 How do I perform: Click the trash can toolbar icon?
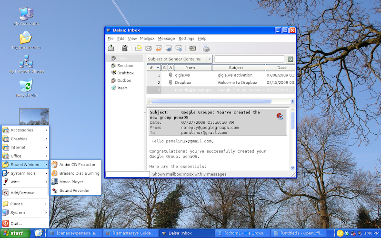[x=124, y=48]
